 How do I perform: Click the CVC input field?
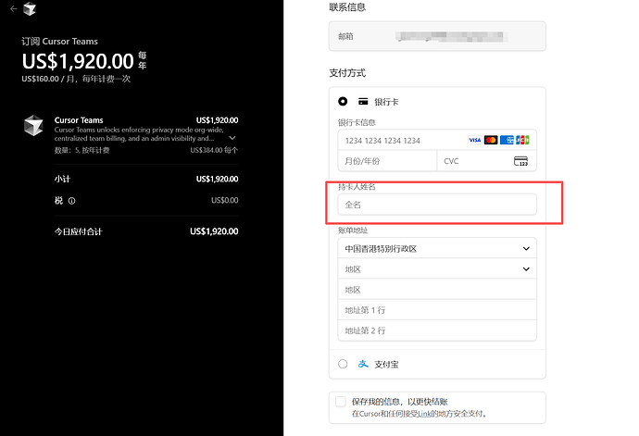click(x=486, y=161)
